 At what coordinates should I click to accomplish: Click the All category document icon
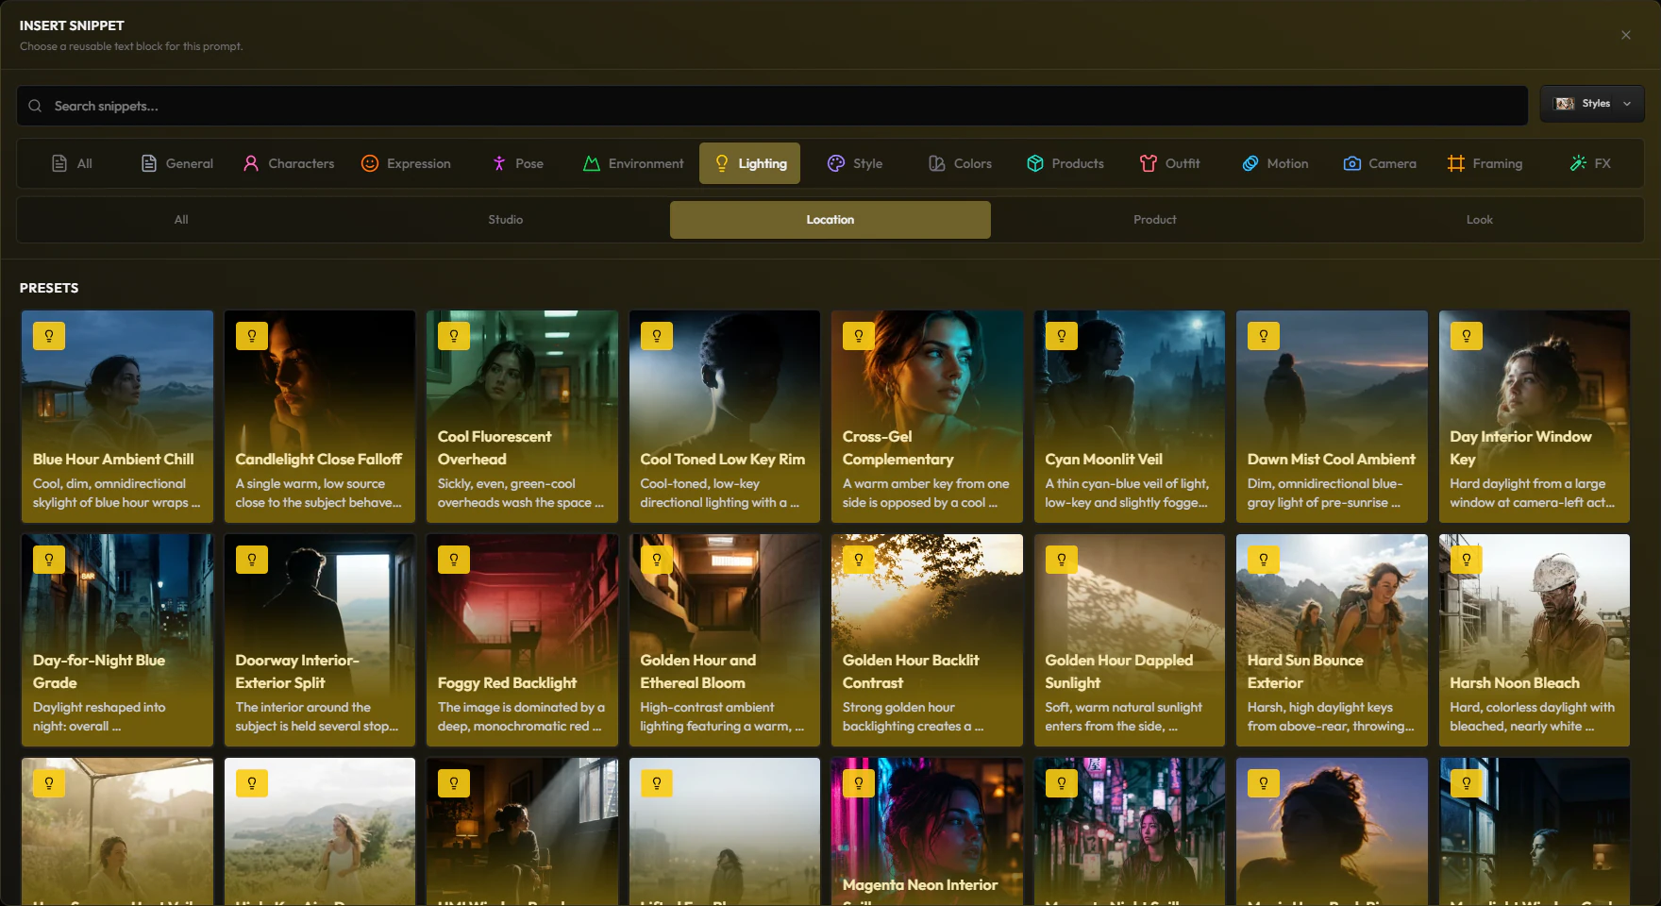(59, 163)
